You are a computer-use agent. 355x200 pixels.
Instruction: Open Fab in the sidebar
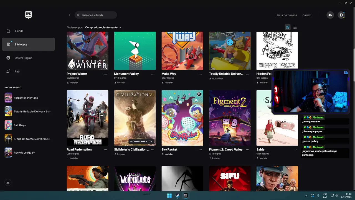click(x=28, y=71)
